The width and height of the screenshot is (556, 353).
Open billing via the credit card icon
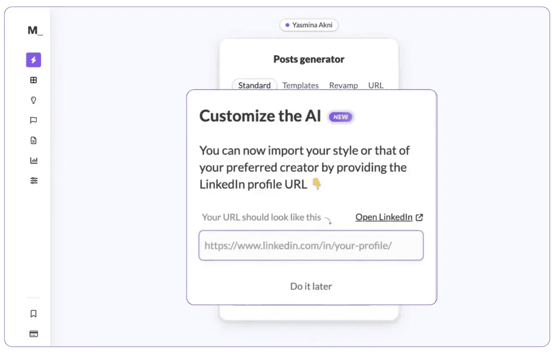[x=33, y=333]
